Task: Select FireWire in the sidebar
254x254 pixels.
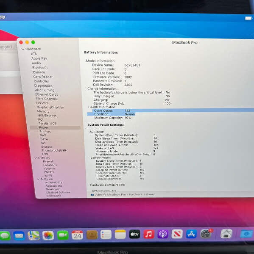Action: click(x=42, y=103)
